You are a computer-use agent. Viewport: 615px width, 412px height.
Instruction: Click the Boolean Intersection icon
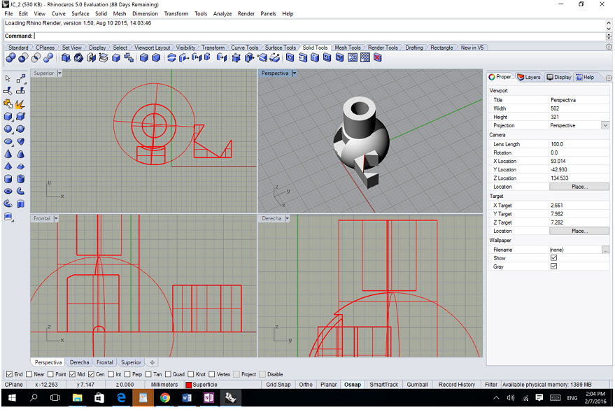pos(36,59)
